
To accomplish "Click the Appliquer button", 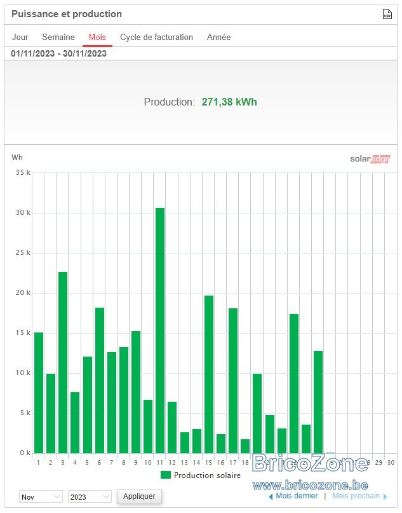I will tap(139, 496).
